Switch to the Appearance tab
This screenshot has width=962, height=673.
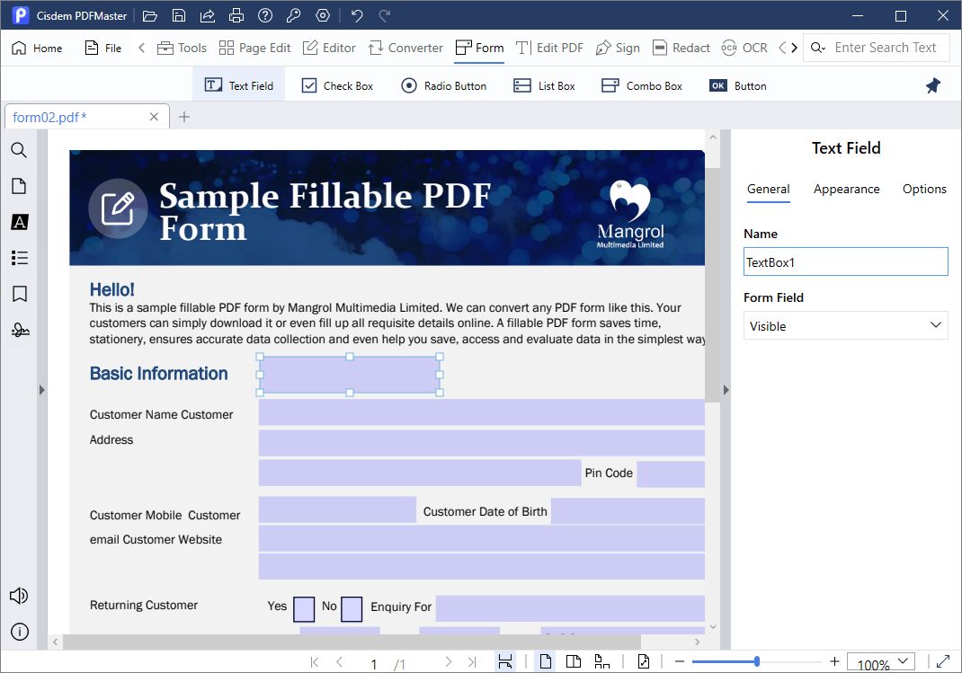click(846, 189)
